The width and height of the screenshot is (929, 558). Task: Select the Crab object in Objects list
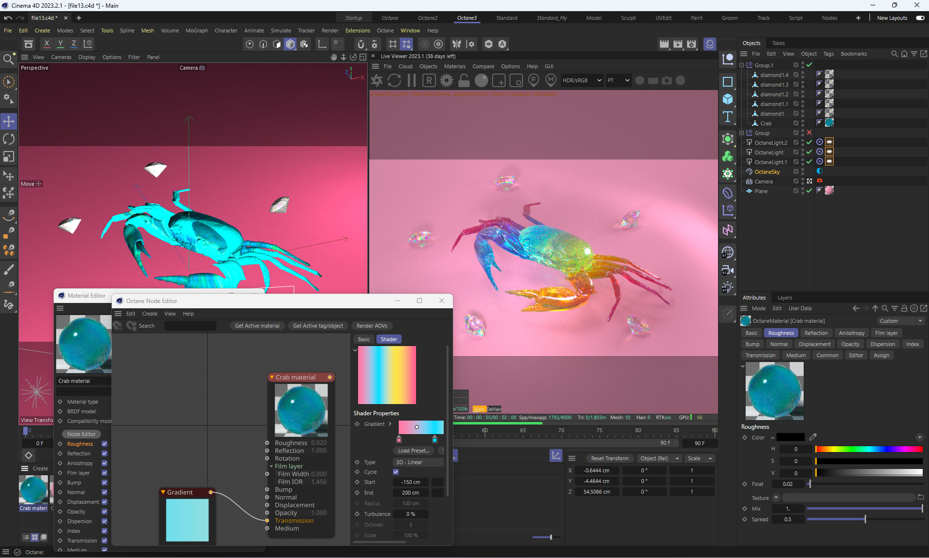coord(765,123)
